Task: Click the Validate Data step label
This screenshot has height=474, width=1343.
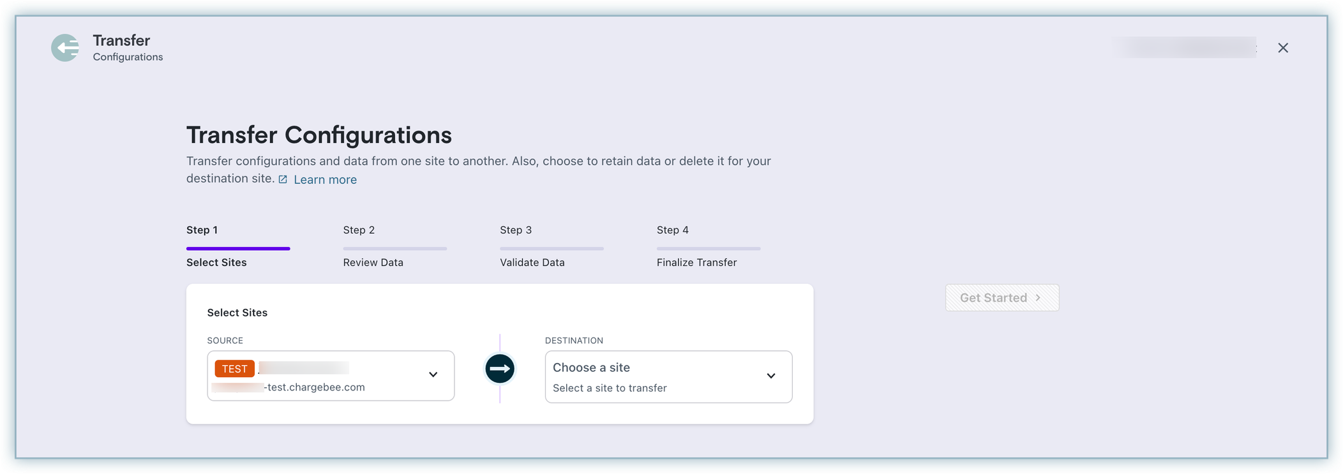Action: pos(532,263)
